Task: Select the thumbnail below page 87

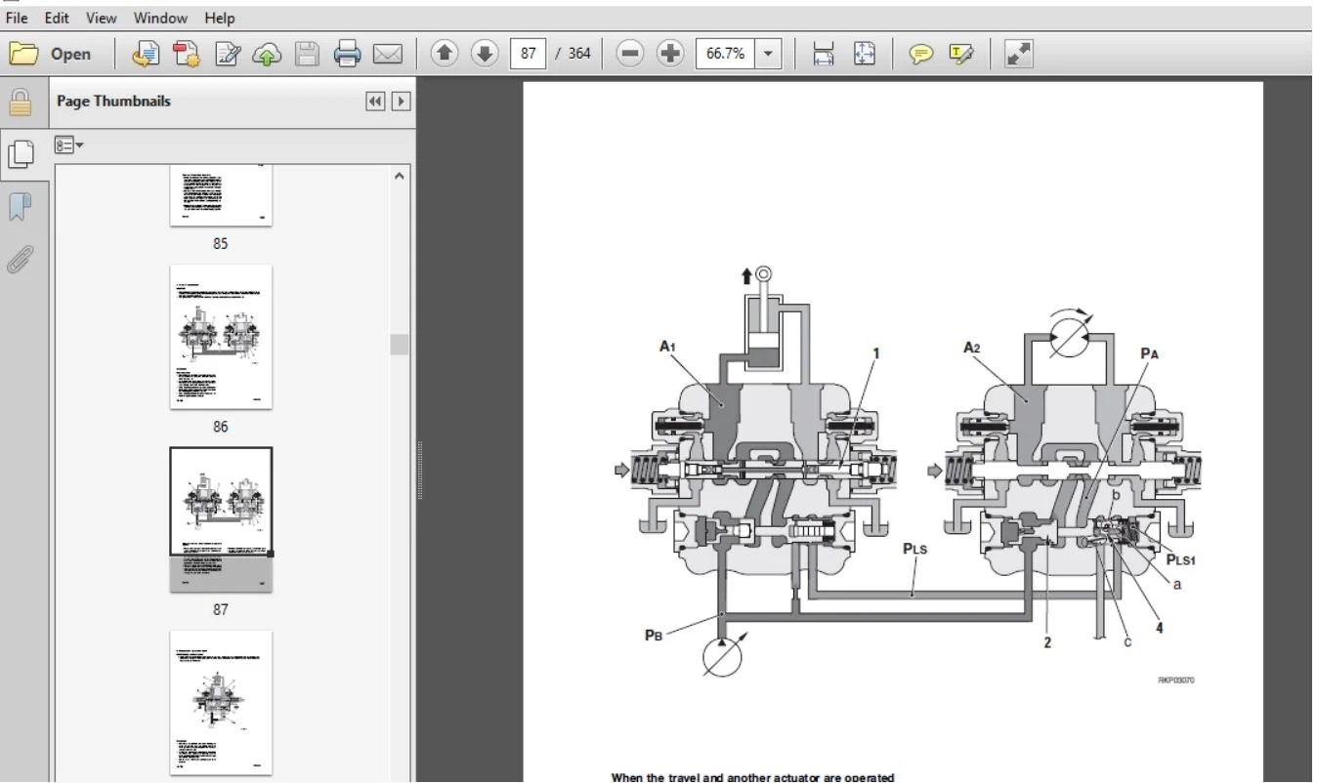Action: click(x=221, y=701)
